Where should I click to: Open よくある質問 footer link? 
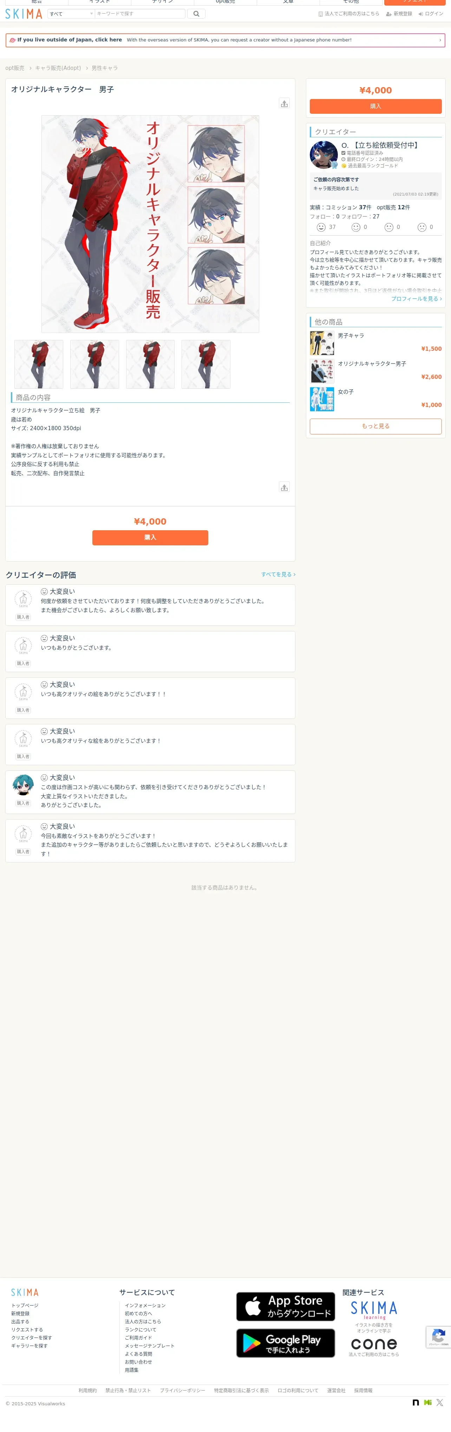click(x=138, y=1354)
